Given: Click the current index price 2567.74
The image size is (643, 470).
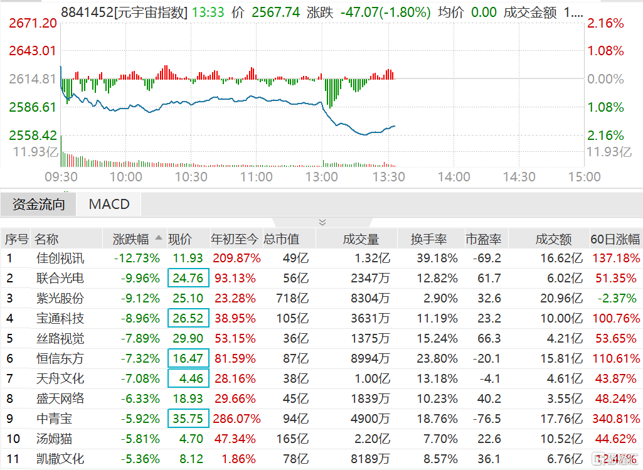Looking at the screenshot, I should pyautogui.click(x=275, y=13).
